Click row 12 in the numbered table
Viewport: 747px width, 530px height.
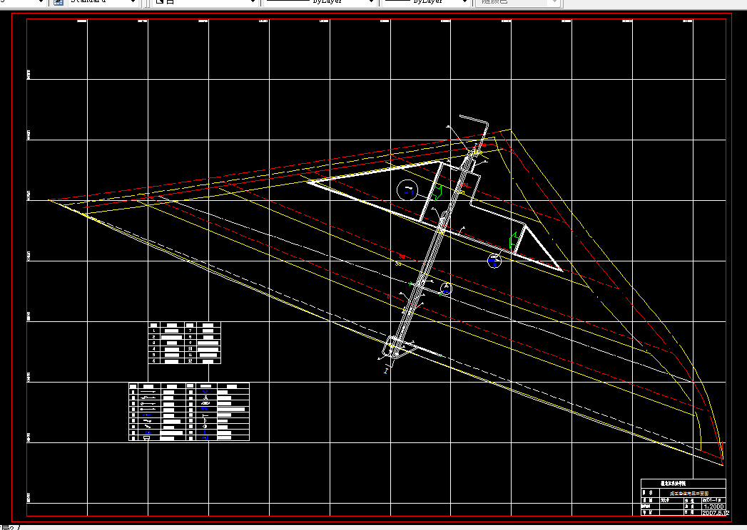click(203, 360)
